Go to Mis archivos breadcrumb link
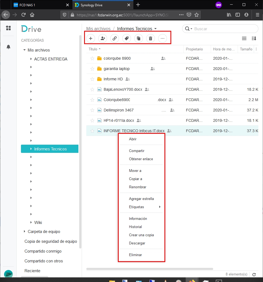This screenshot has height=282, width=263. [98, 29]
